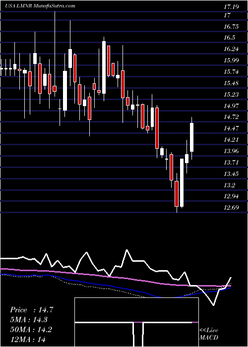
Task: Click the MACD histogram box
Action: click(136, 322)
